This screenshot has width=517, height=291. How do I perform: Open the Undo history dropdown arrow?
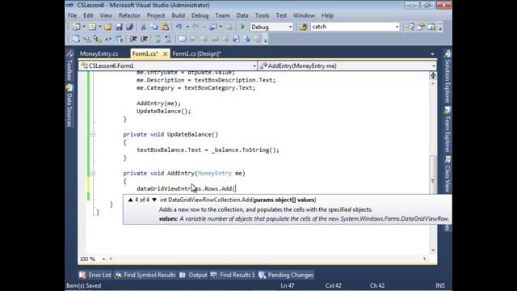[x=187, y=27]
